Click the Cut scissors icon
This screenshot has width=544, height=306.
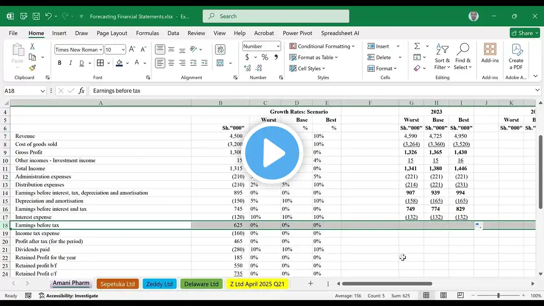[x=32, y=46]
